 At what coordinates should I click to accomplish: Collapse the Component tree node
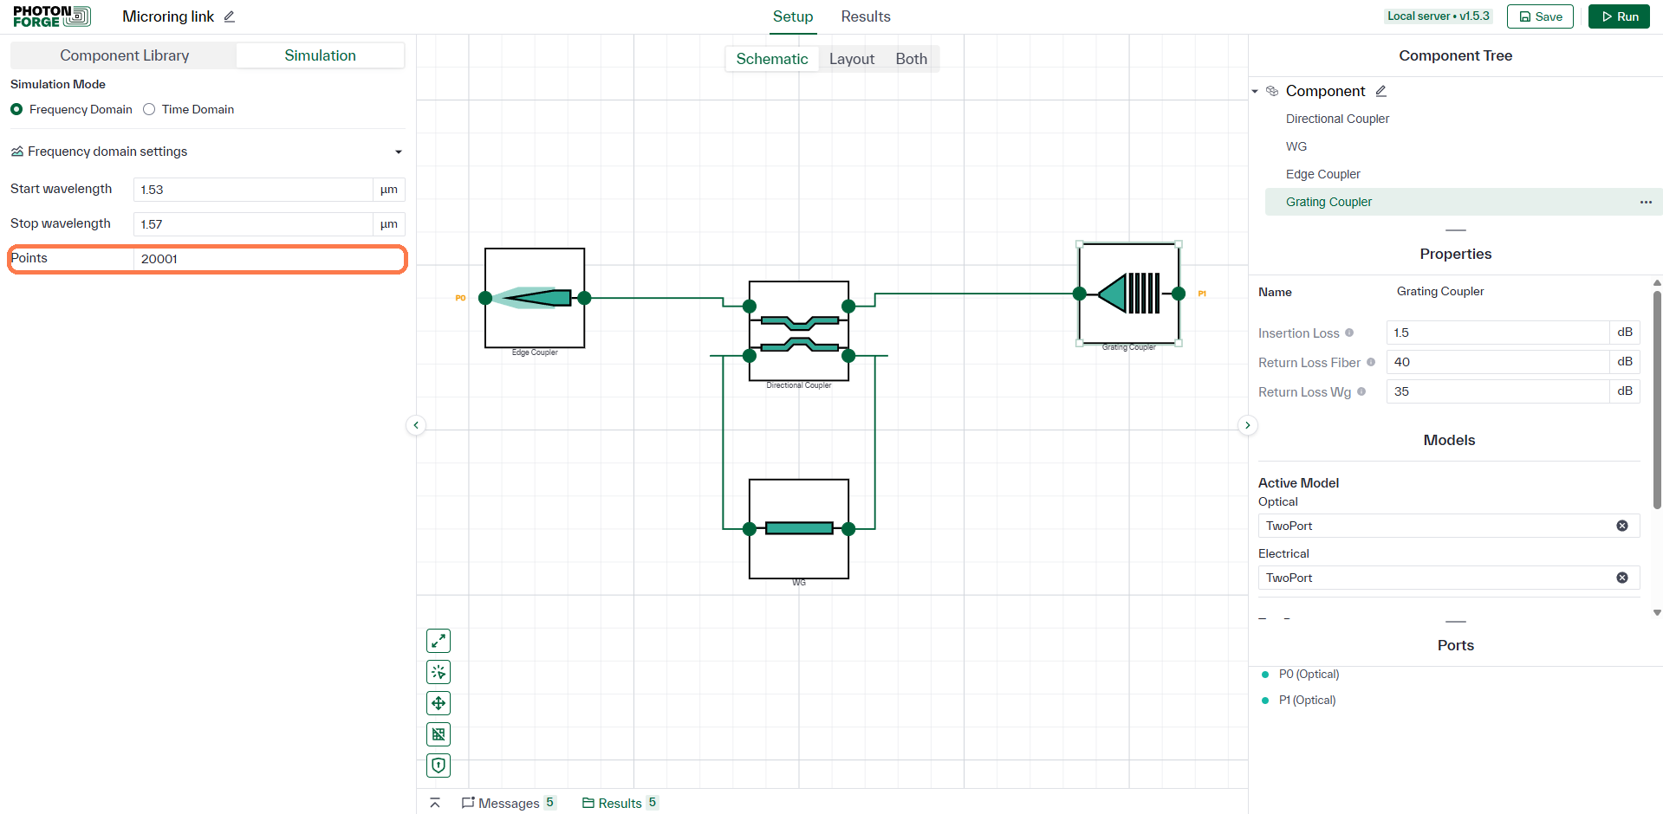pyautogui.click(x=1255, y=91)
